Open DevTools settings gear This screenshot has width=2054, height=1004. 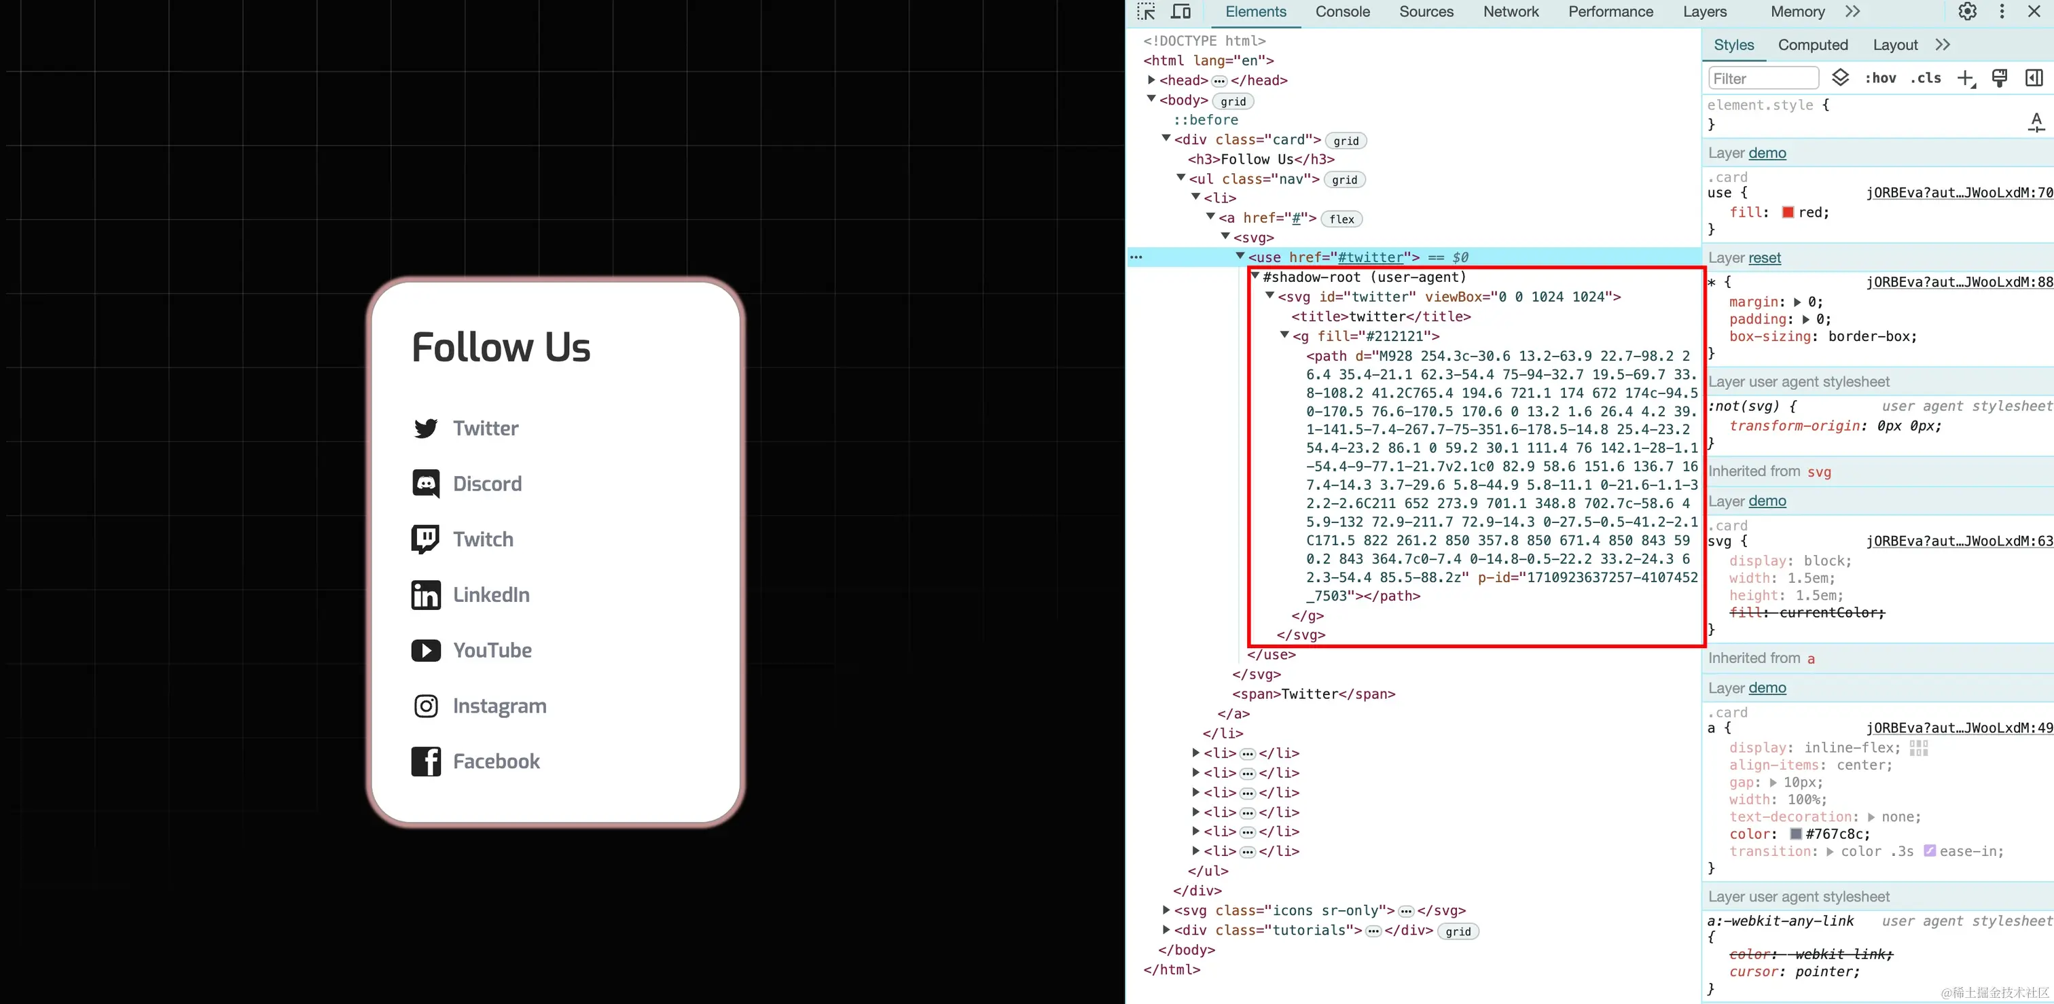point(1967,11)
